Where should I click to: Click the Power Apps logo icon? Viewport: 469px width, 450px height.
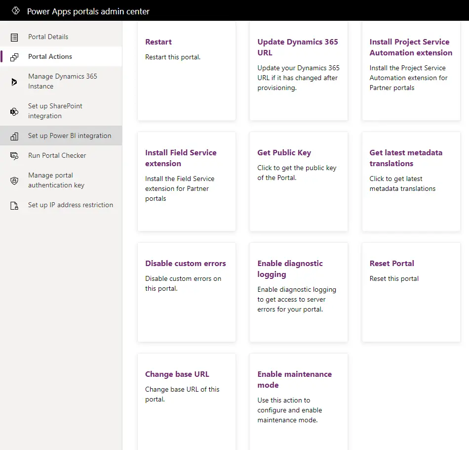point(16,11)
